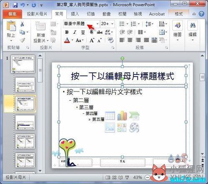This screenshot has width=208, height=184.
Task: Increase font size with large A icon
Action: coord(92,40)
